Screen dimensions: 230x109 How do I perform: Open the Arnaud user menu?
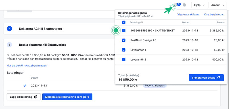coord(218,5)
